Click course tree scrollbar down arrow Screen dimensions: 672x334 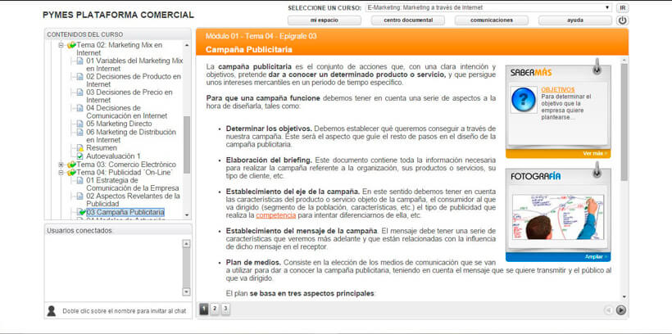click(187, 215)
